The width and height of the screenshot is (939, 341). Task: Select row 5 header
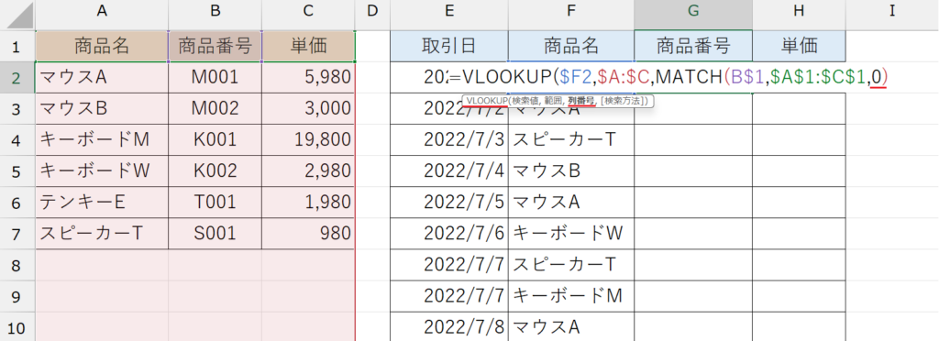click(x=17, y=170)
